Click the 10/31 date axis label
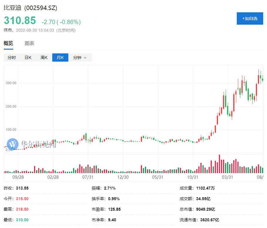267x228 pixels. click(x=192, y=177)
